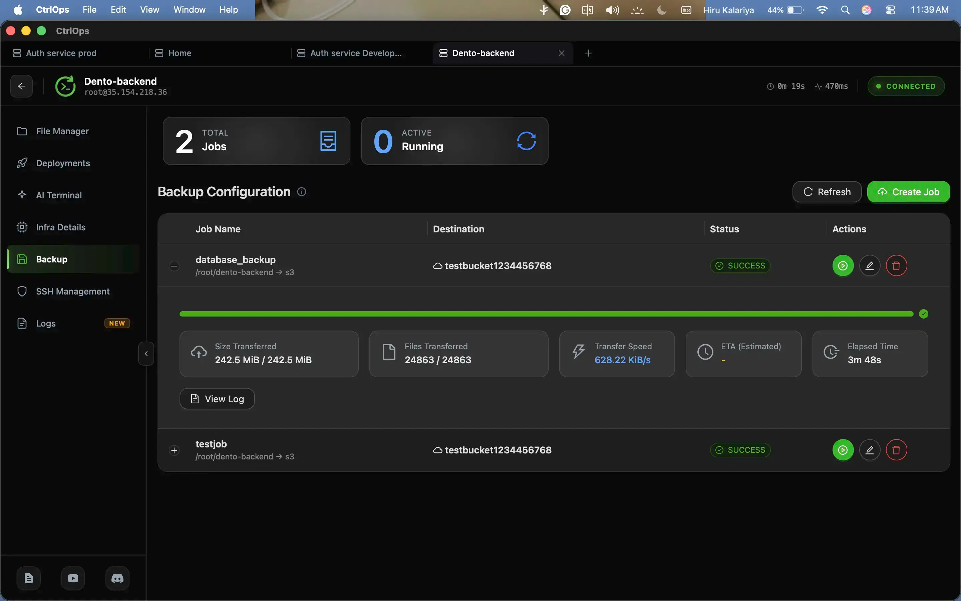The height and width of the screenshot is (601, 961).
Task: Collapse the sidebar with chevron handle
Action: 146,353
